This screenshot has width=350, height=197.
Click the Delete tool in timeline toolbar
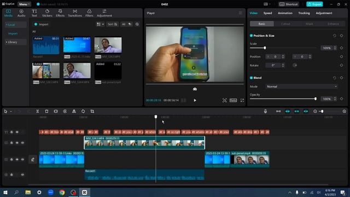[x=46, y=111]
